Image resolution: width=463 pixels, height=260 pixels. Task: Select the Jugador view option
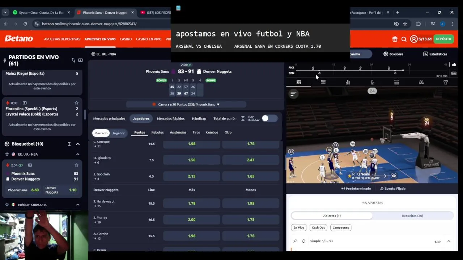pyautogui.click(x=118, y=133)
